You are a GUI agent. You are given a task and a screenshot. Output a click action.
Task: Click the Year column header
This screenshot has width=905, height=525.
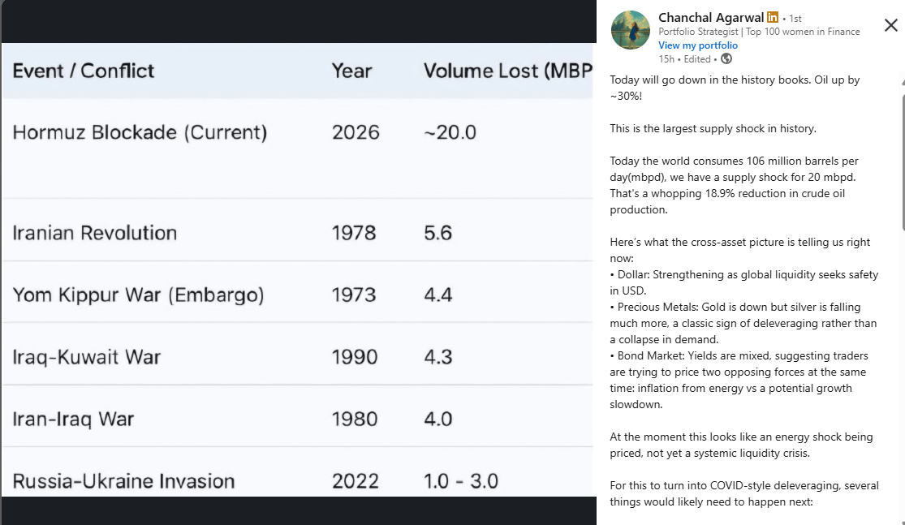pos(351,71)
